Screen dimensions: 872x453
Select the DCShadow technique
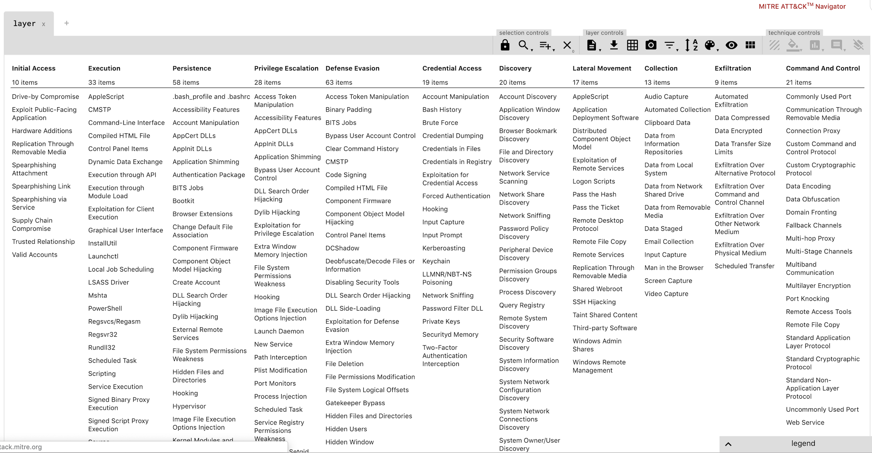(x=342, y=248)
